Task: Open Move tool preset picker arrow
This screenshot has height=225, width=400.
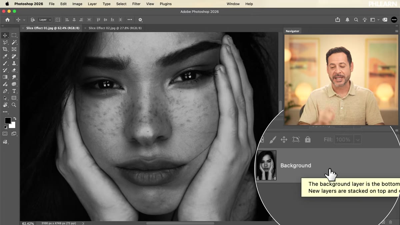Action: [x=24, y=20]
